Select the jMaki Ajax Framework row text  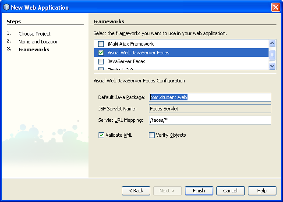(x=131, y=44)
